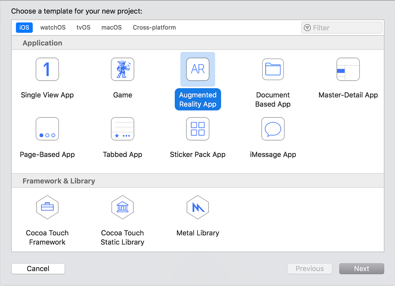Cancel project creation
The image size is (395, 286).
click(x=38, y=269)
